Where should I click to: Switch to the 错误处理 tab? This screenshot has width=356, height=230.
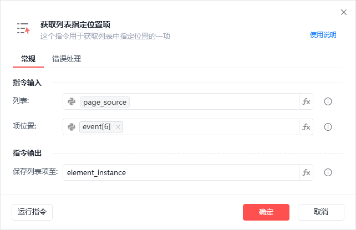click(x=67, y=59)
